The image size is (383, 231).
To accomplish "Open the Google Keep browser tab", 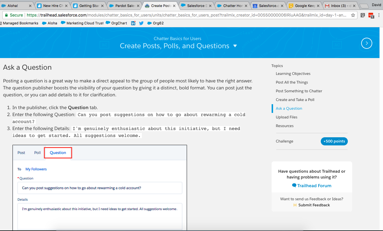I will click(x=304, y=6).
